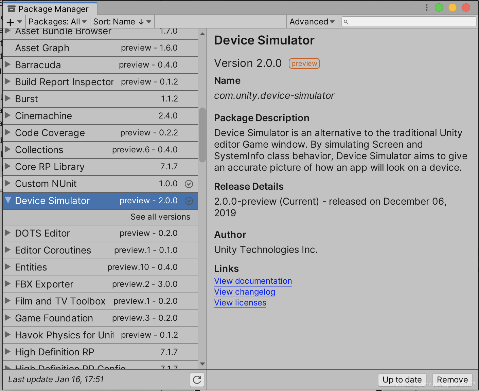The image size is (479, 391).
Task: Click the plus add package button
Action: pyautogui.click(x=10, y=22)
